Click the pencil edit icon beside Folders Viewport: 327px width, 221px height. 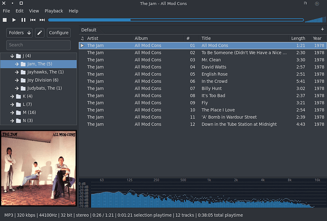click(40, 33)
